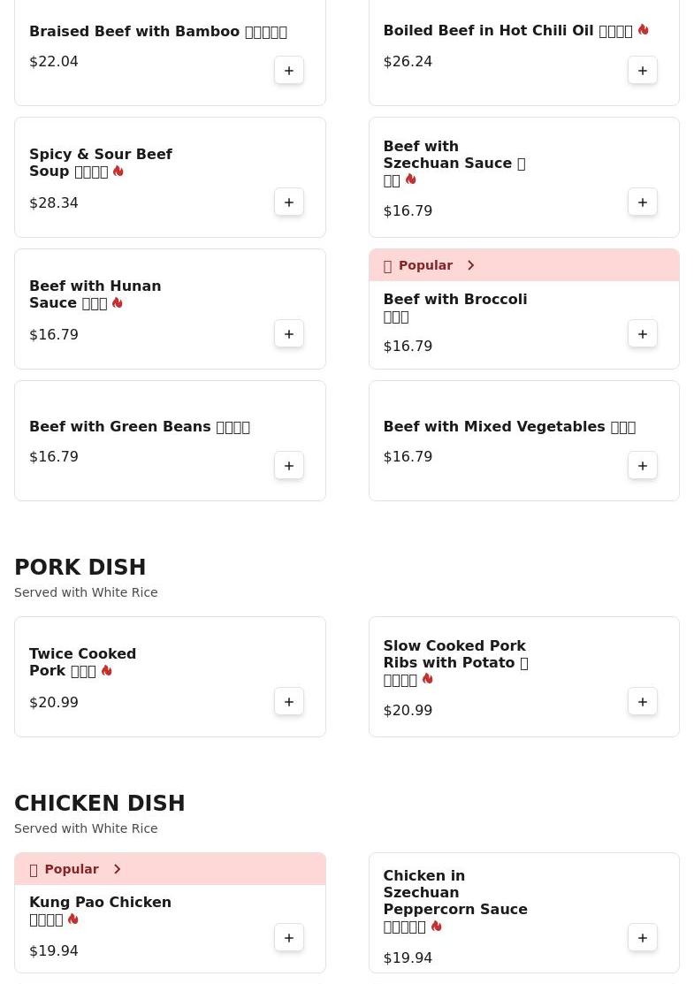Add Kung Pao Chicken to cart
This screenshot has width=694, height=984.
click(x=289, y=938)
